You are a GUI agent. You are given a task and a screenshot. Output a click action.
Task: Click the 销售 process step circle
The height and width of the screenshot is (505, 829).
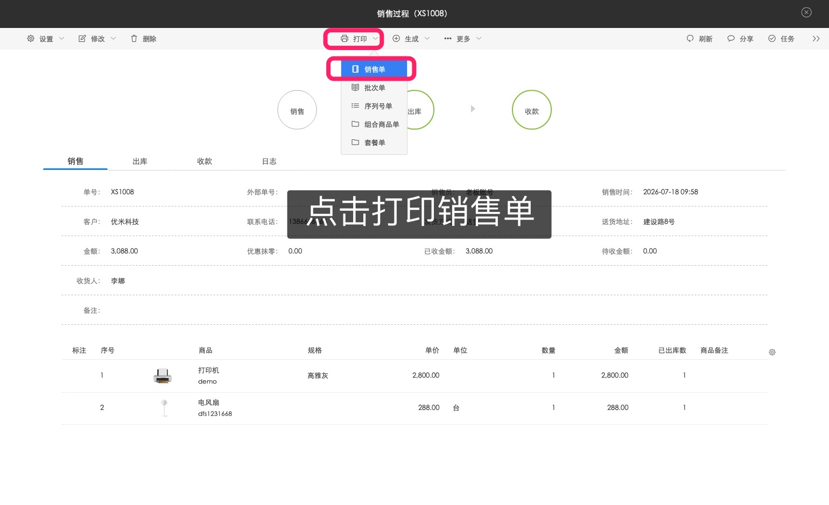click(x=297, y=110)
